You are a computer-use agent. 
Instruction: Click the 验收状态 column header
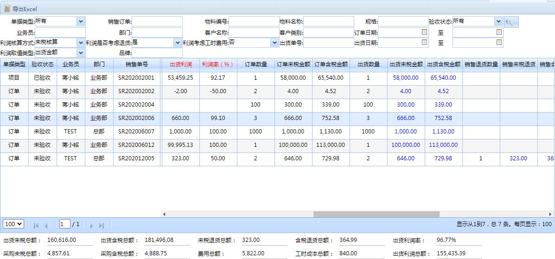pos(43,64)
